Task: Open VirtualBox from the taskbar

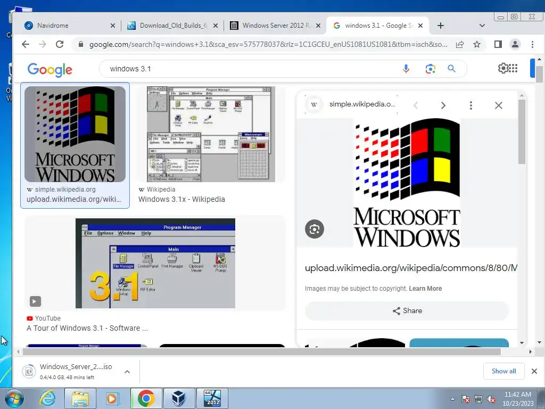Action: coord(179,398)
